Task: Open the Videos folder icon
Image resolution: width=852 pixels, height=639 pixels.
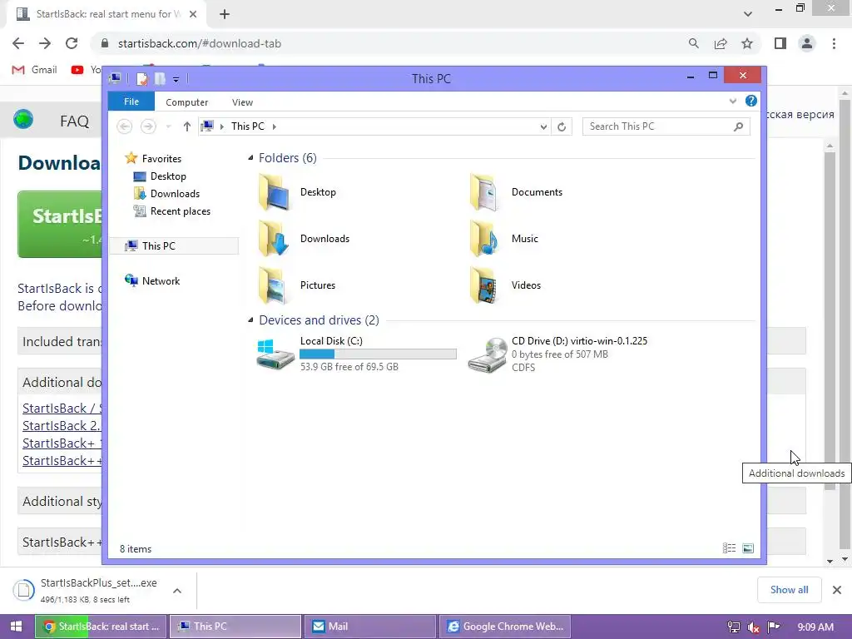Action: coord(483,285)
